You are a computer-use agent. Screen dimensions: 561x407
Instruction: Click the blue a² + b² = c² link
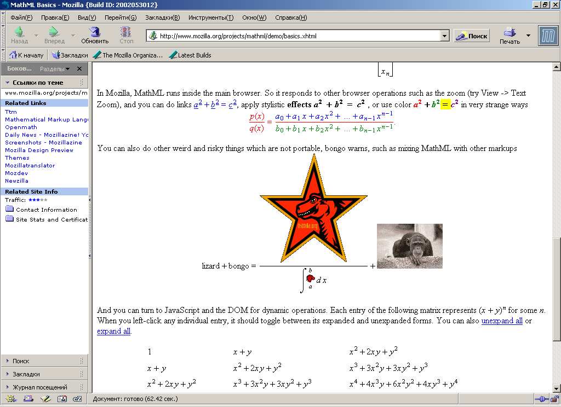(215, 103)
